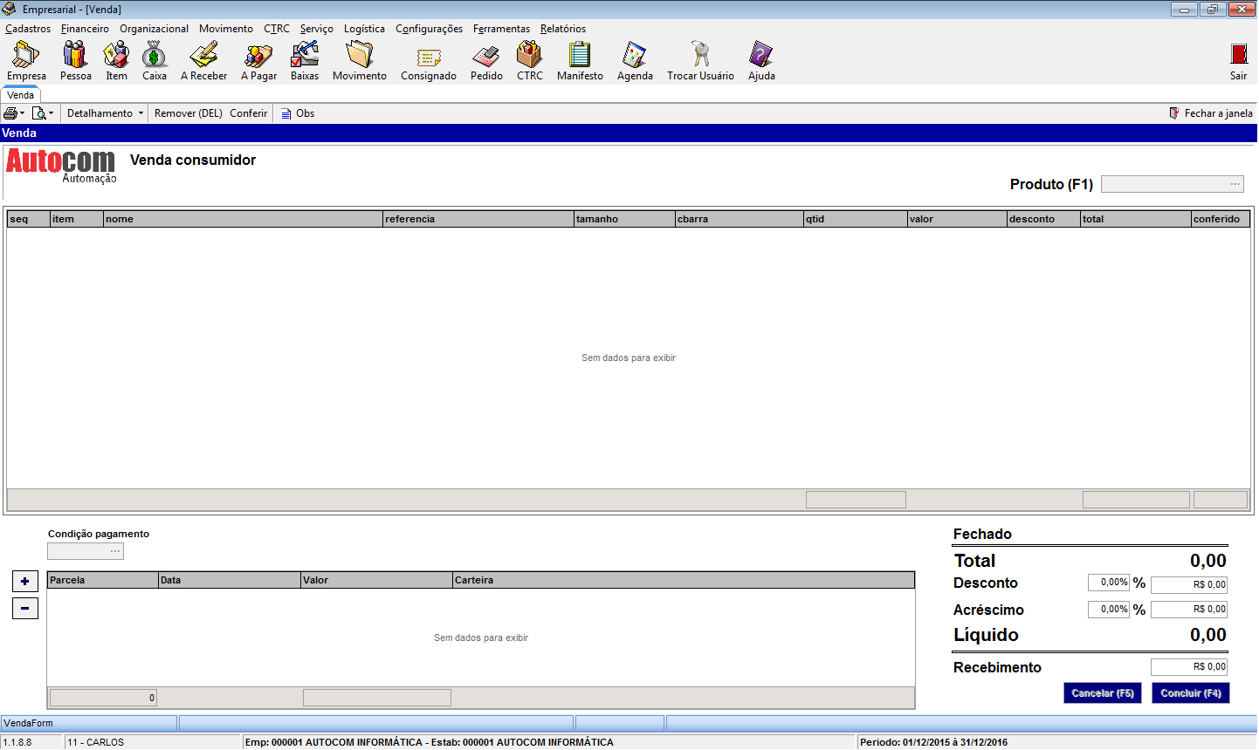Click the Concluir (F4) button
This screenshot has height=750, width=1259.
[x=1190, y=693]
